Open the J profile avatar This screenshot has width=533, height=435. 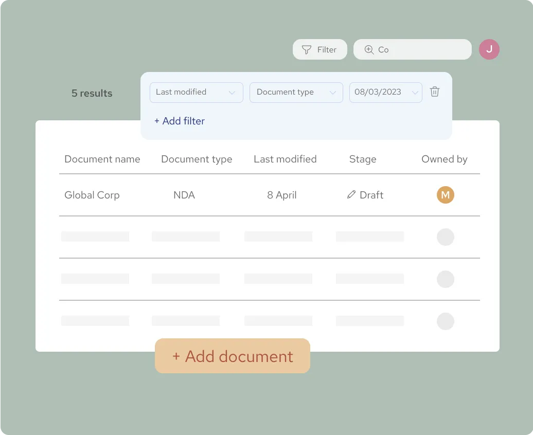tap(489, 49)
